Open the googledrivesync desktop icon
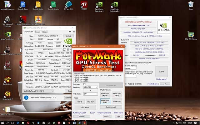 click(x=7, y=6)
